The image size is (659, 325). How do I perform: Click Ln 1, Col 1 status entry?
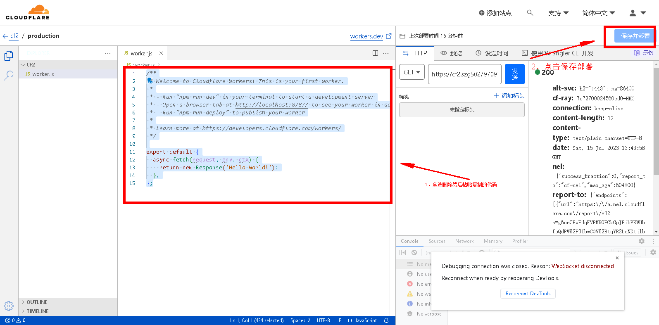(257, 320)
